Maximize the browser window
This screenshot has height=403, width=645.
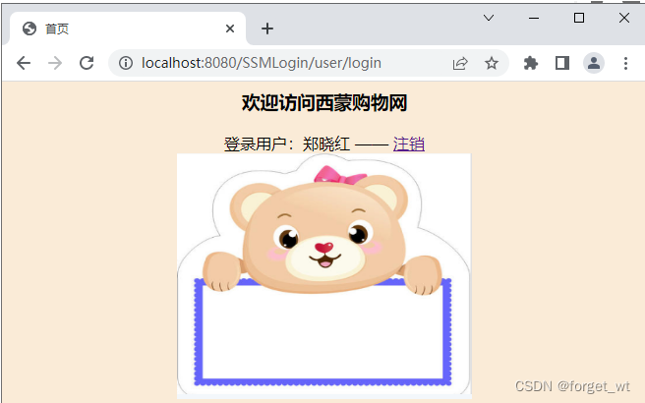(x=579, y=18)
